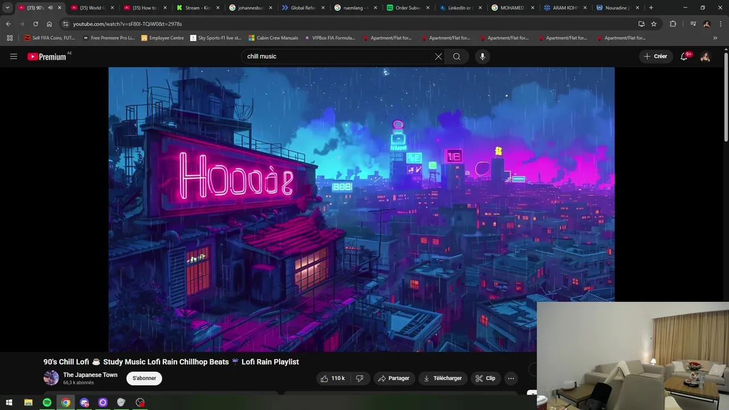Go forward with browser forward arrow
Viewport: 729px width, 410px height.
click(x=22, y=24)
